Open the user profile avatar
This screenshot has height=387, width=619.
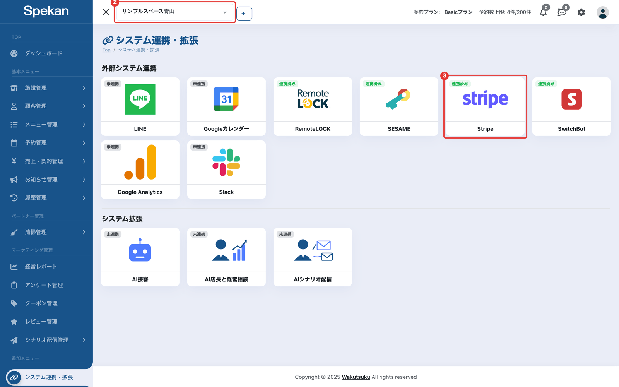(602, 12)
